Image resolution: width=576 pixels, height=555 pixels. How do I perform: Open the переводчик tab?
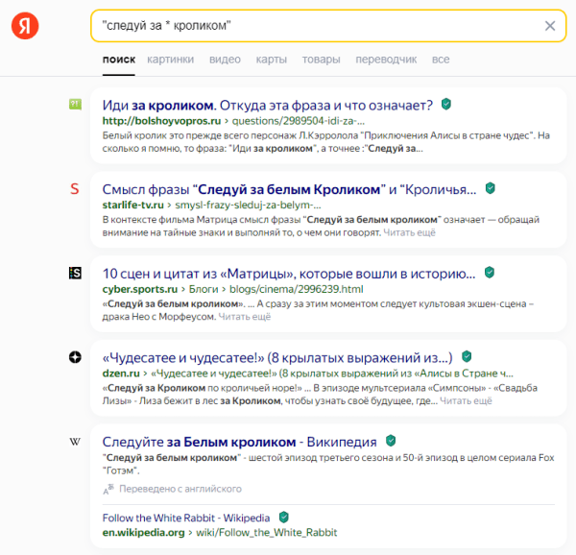pyautogui.click(x=386, y=60)
